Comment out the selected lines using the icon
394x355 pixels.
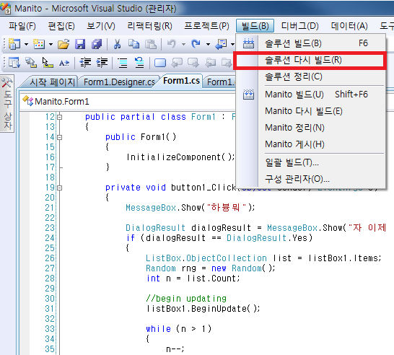123,63
